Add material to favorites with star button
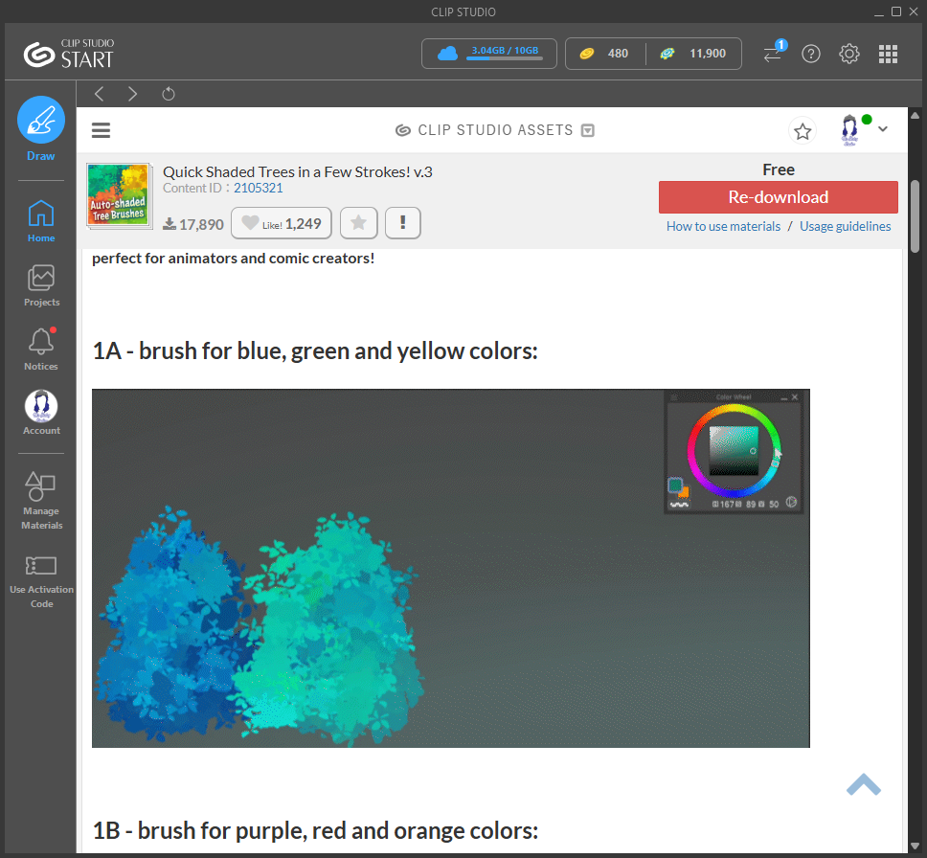Image resolution: width=927 pixels, height=858 pixels. point(358,223)
